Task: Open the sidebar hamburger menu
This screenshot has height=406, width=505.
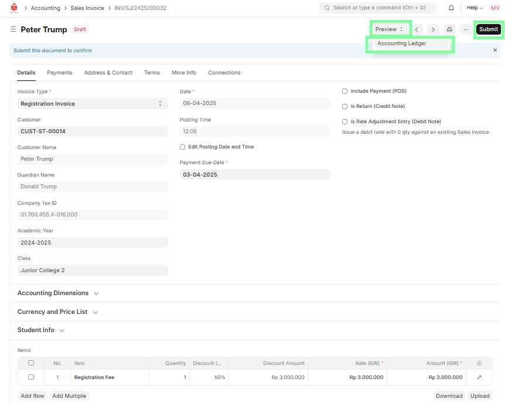Action: tap(13, 29)
